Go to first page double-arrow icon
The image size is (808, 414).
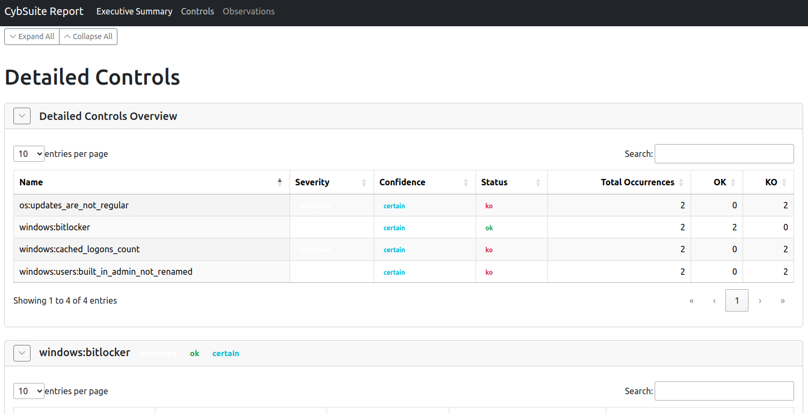point(691,300)
